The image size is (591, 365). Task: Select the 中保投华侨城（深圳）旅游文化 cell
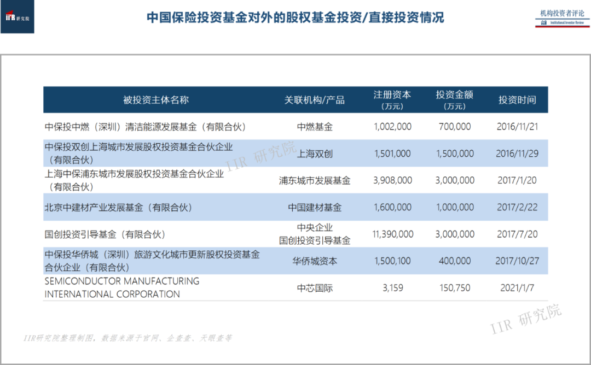click(152, 261)
